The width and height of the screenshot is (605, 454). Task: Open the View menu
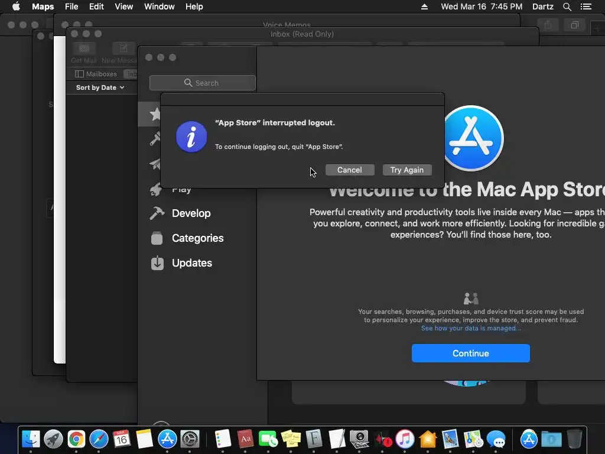coord(124,7)
